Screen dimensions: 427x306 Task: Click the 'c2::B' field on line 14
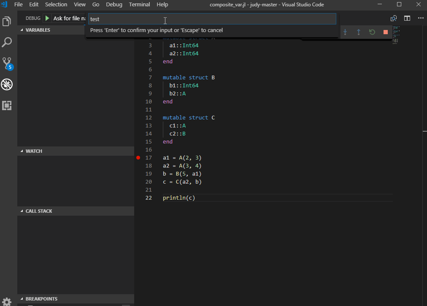coord(178,133)
